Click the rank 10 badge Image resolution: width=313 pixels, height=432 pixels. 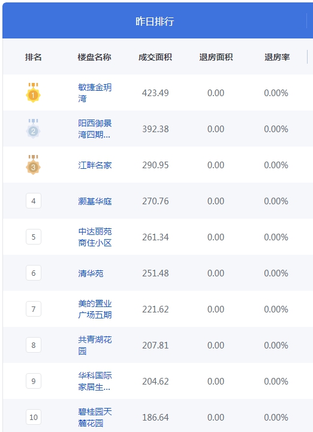(x=34, y=417)
